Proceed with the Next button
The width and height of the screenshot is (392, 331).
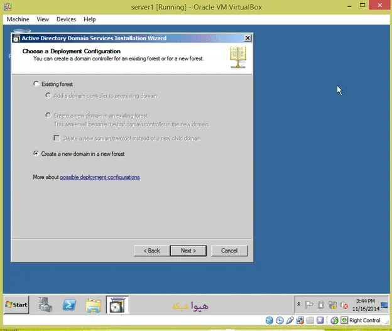point(188,251)
